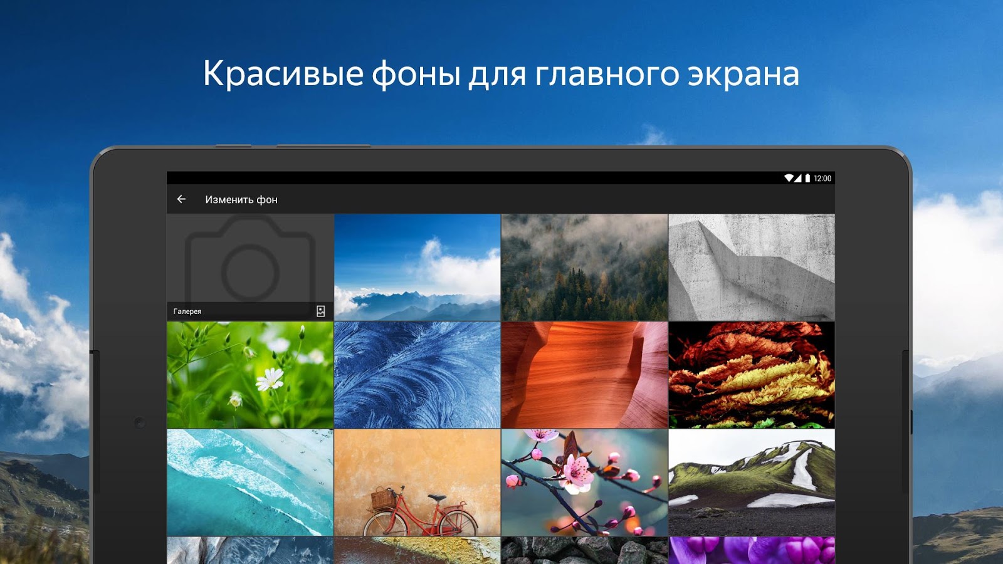Select the red autumn leaves wallpaper
Screen dimensions: 1003x564
coord(752,375)
